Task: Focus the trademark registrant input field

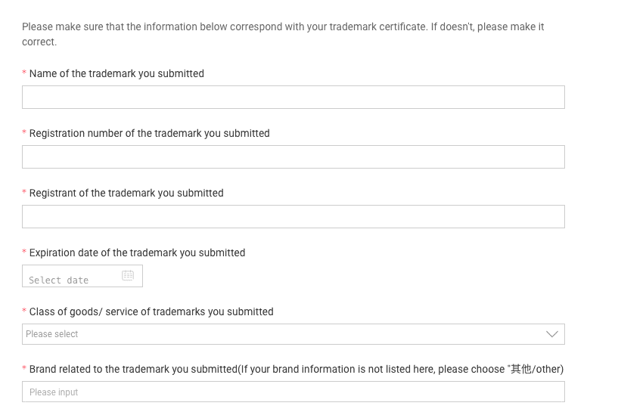Action: click(293, 217)
